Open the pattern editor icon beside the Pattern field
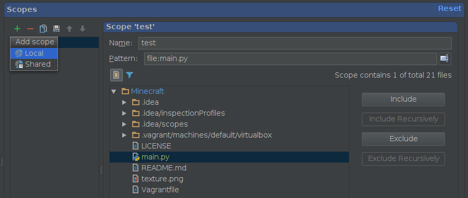Screen dimensions: 468x198 click(x=445, y=59)
